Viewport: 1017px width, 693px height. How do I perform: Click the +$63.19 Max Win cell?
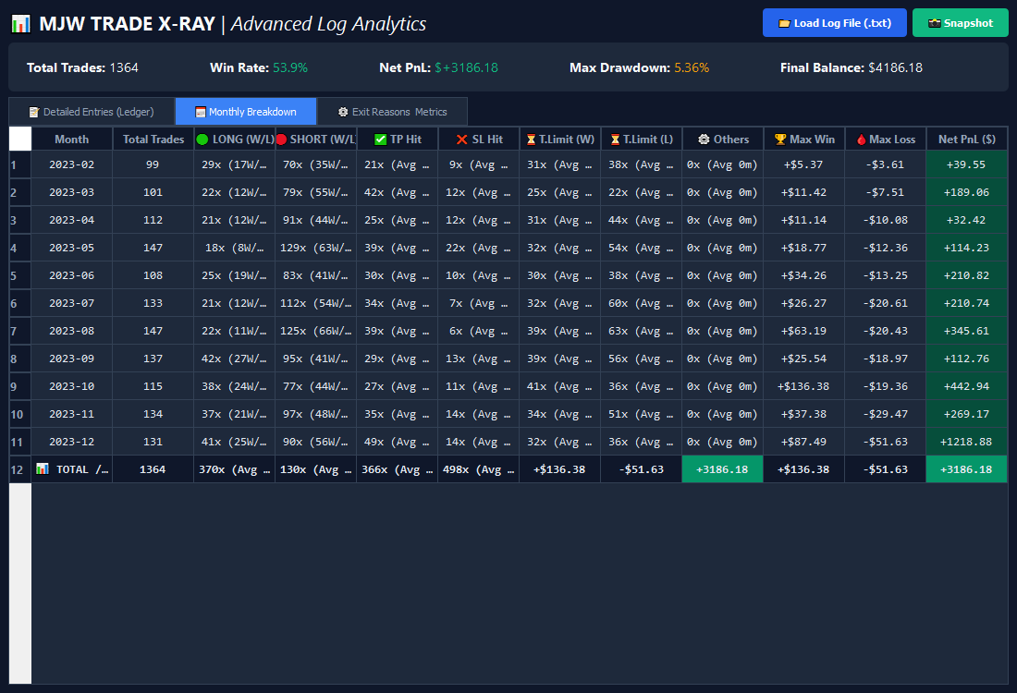pos(804,331)
